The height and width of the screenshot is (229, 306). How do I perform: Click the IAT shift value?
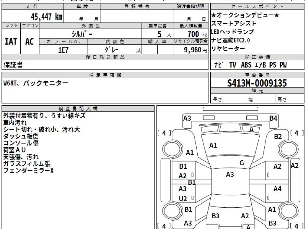point(11,41)
